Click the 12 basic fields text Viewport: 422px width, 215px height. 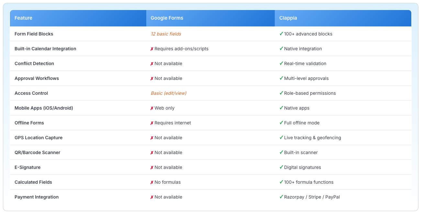166,34
